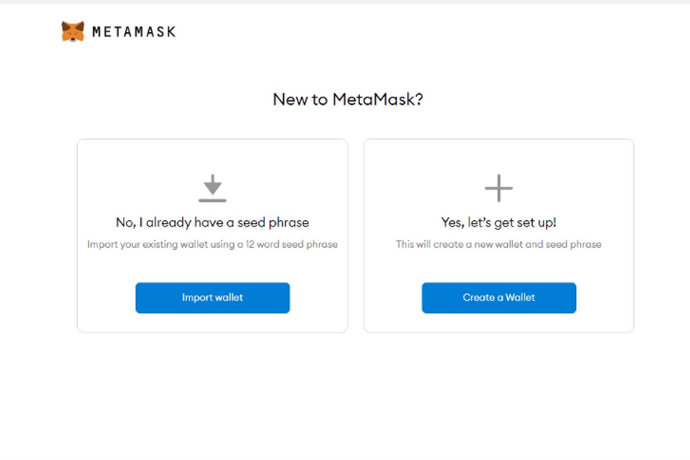This screenshot has height=460, width=690.
Task: Start importing with Import wallet button
Action: 212,298
